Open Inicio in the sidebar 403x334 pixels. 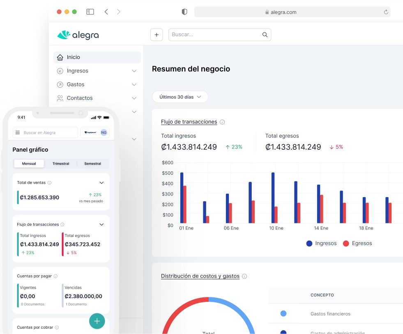[97, 57]
